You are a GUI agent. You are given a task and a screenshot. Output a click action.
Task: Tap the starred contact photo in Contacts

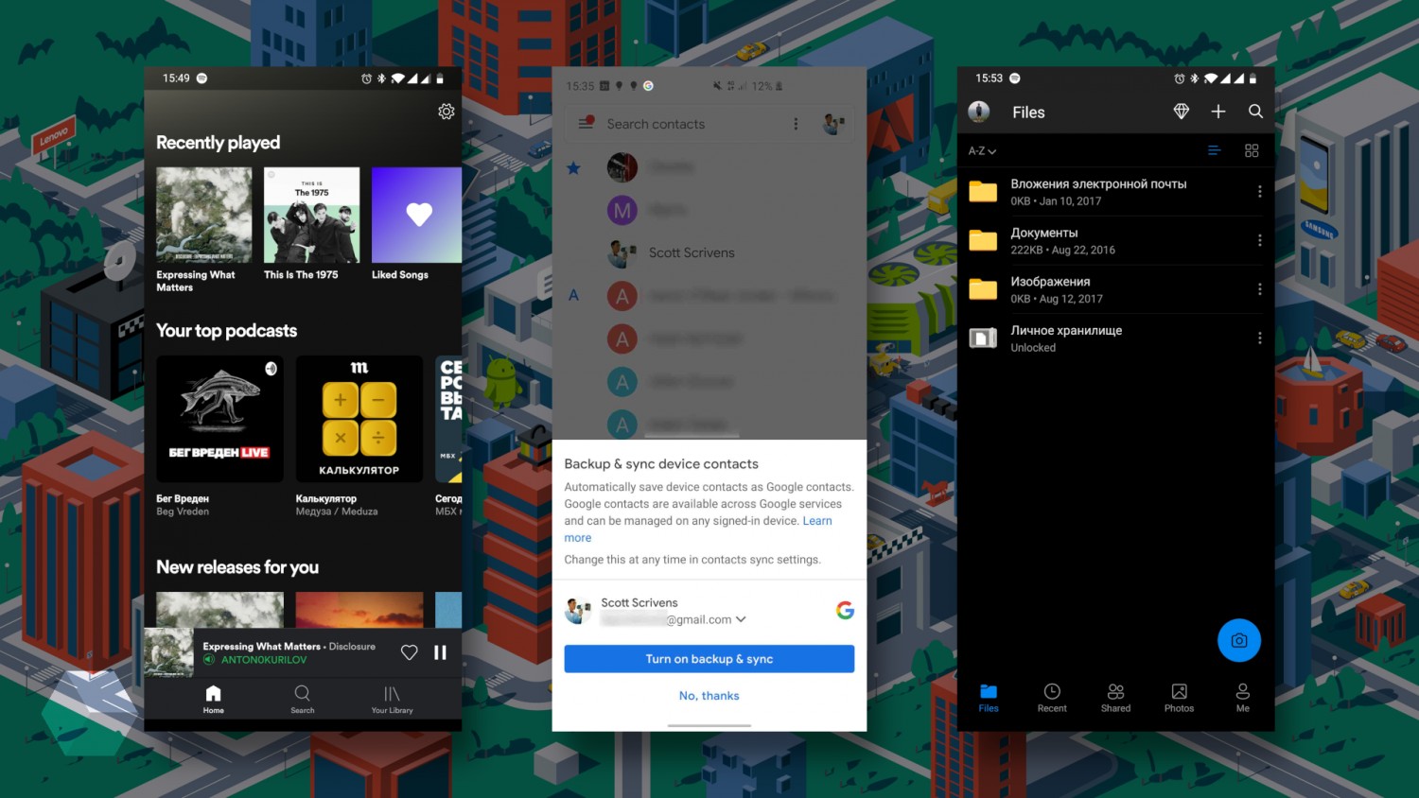point(622,167)
